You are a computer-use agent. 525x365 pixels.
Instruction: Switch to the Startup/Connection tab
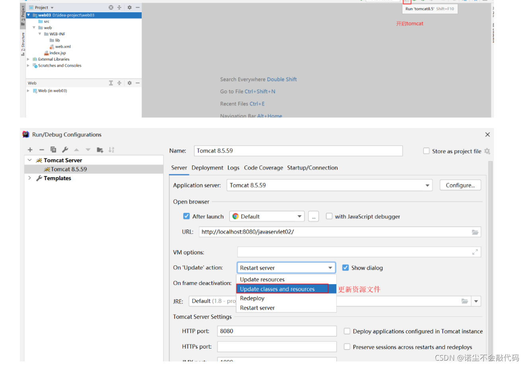[312, 168]
